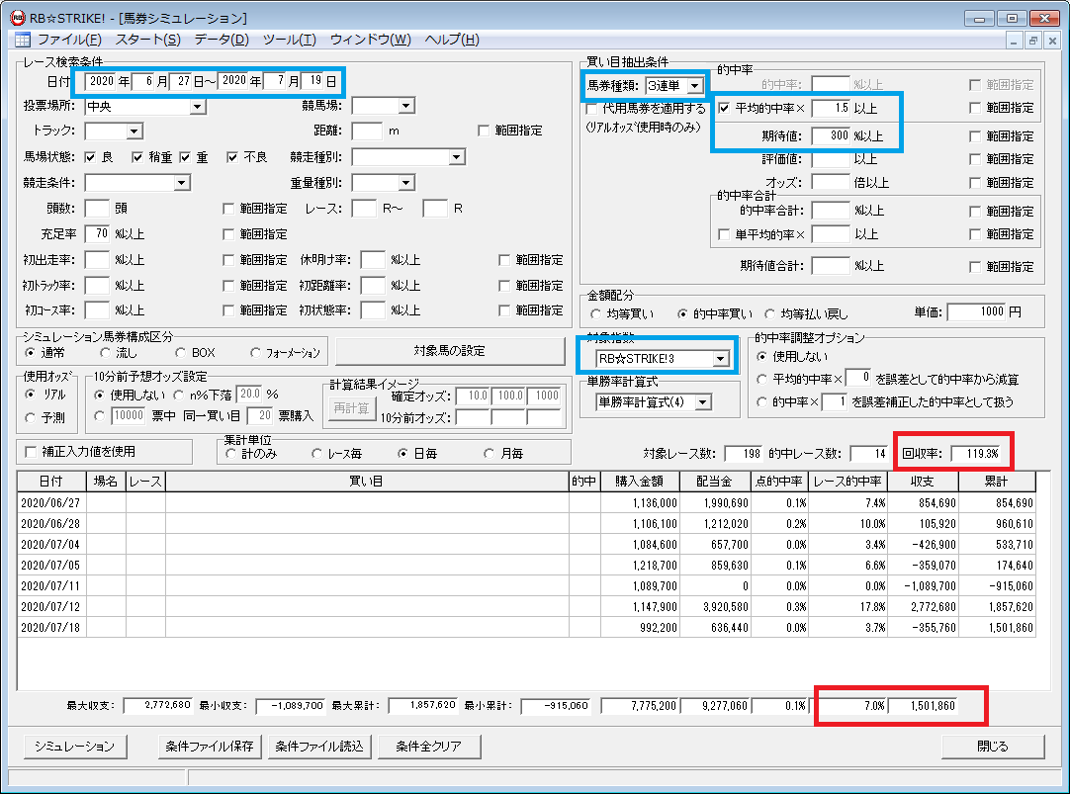Click the 収支 column header
1070x794 pixels.
tap(922, 482)
